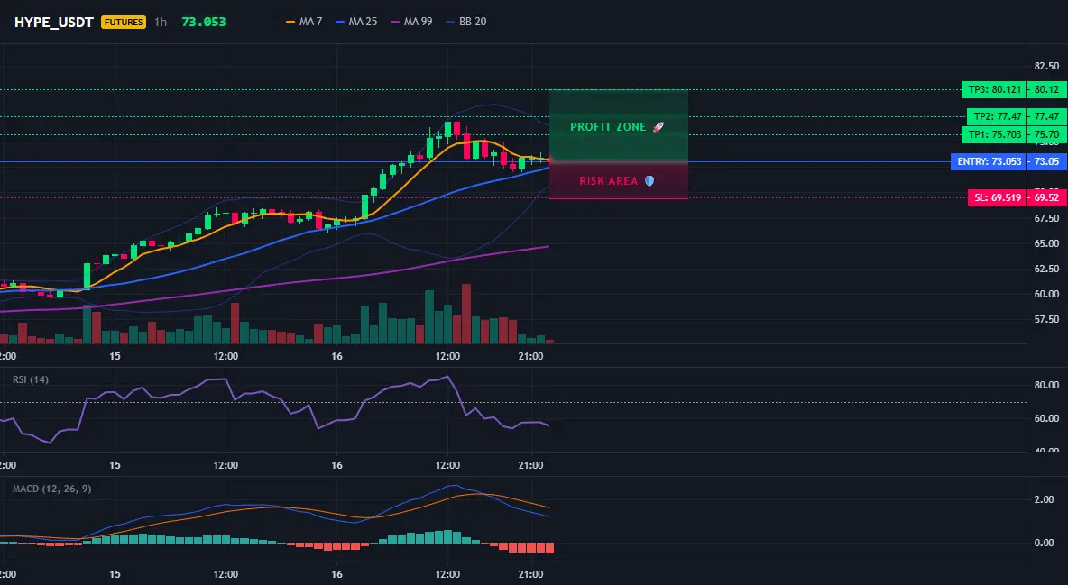Click the TP3: 80.121 price label
Viewport: 1068px width, 585px height.
coord(994,89)
